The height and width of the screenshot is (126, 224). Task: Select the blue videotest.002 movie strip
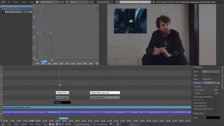[97, 107]
